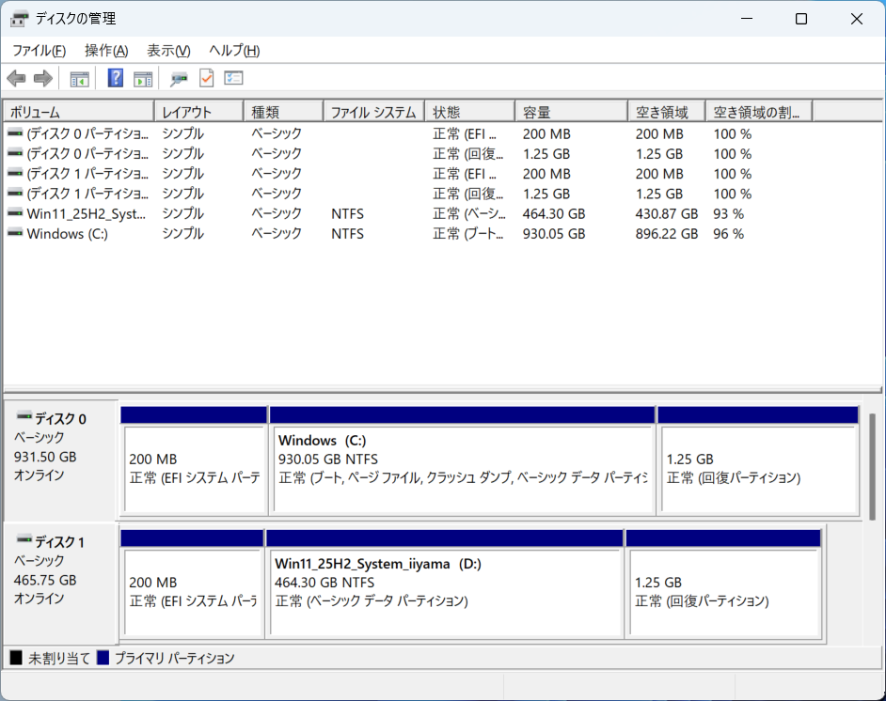Select the Windows (C:) partition block on Disk 0
The height and width of the screenshot is (701, 886).
coord(462,468)
